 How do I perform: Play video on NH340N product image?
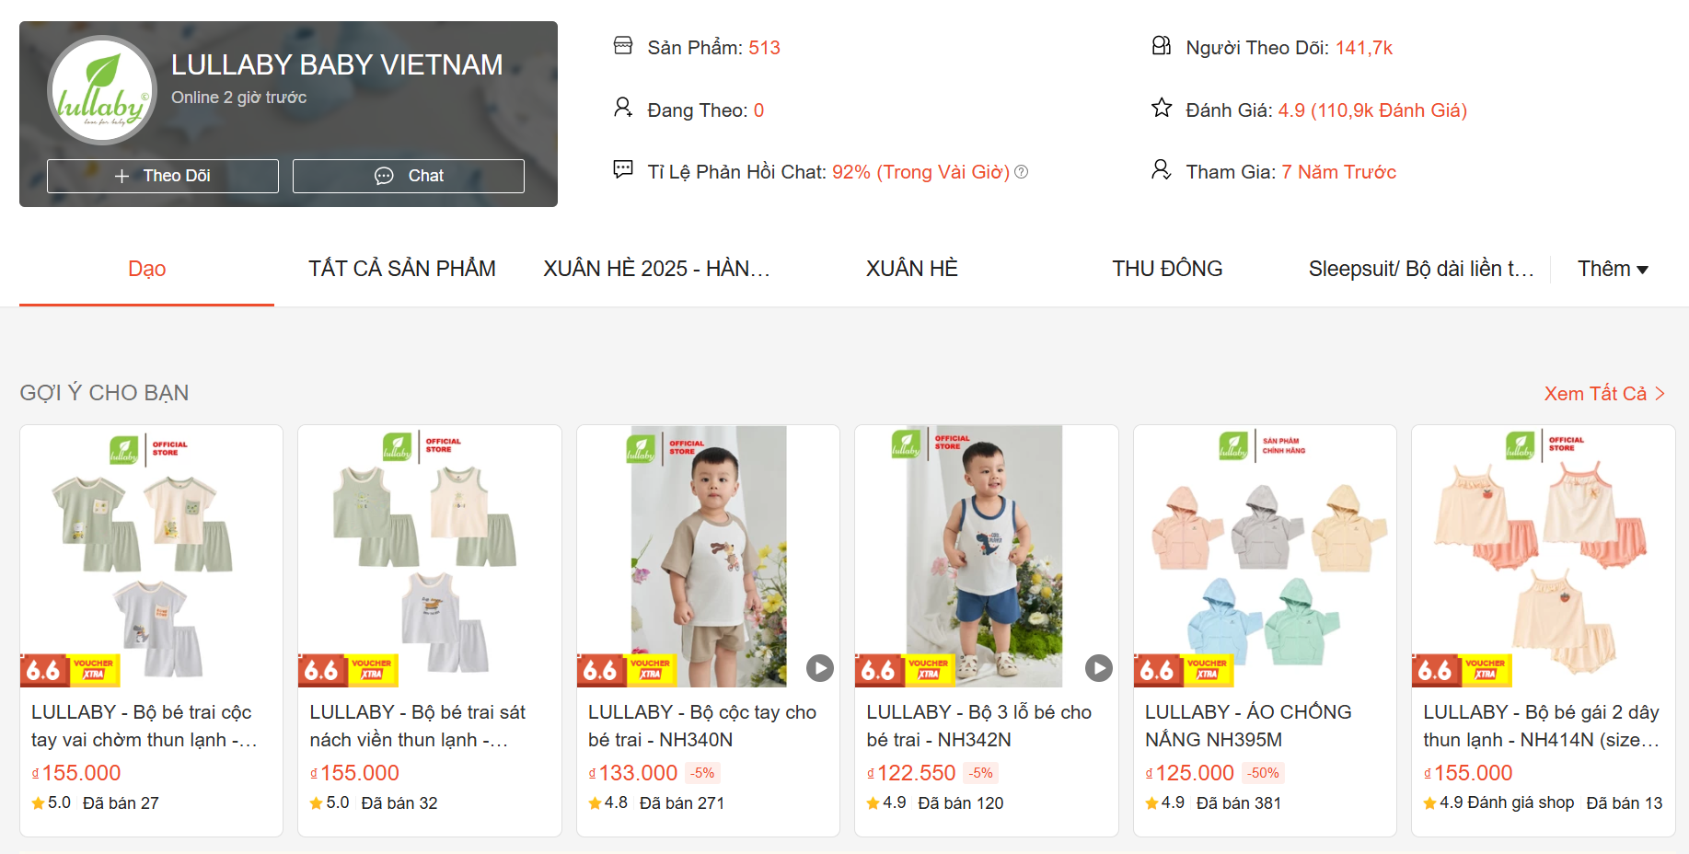(x=820, y=668)
